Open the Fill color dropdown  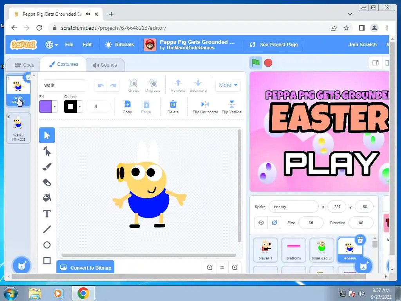click(x=54, y=107)
